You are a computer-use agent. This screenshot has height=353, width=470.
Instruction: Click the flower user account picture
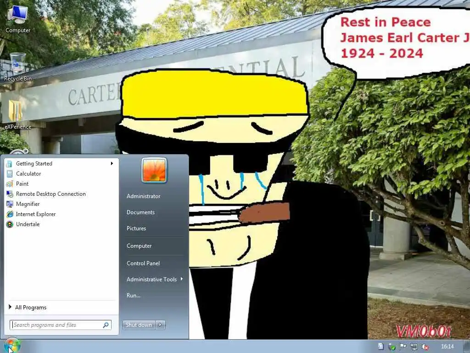[154, 170]
